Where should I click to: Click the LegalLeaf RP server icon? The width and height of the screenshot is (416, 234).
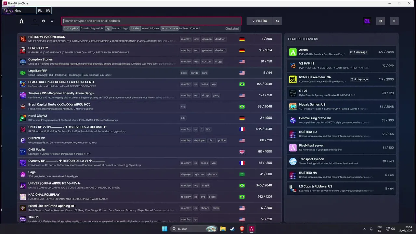point(23,73)
